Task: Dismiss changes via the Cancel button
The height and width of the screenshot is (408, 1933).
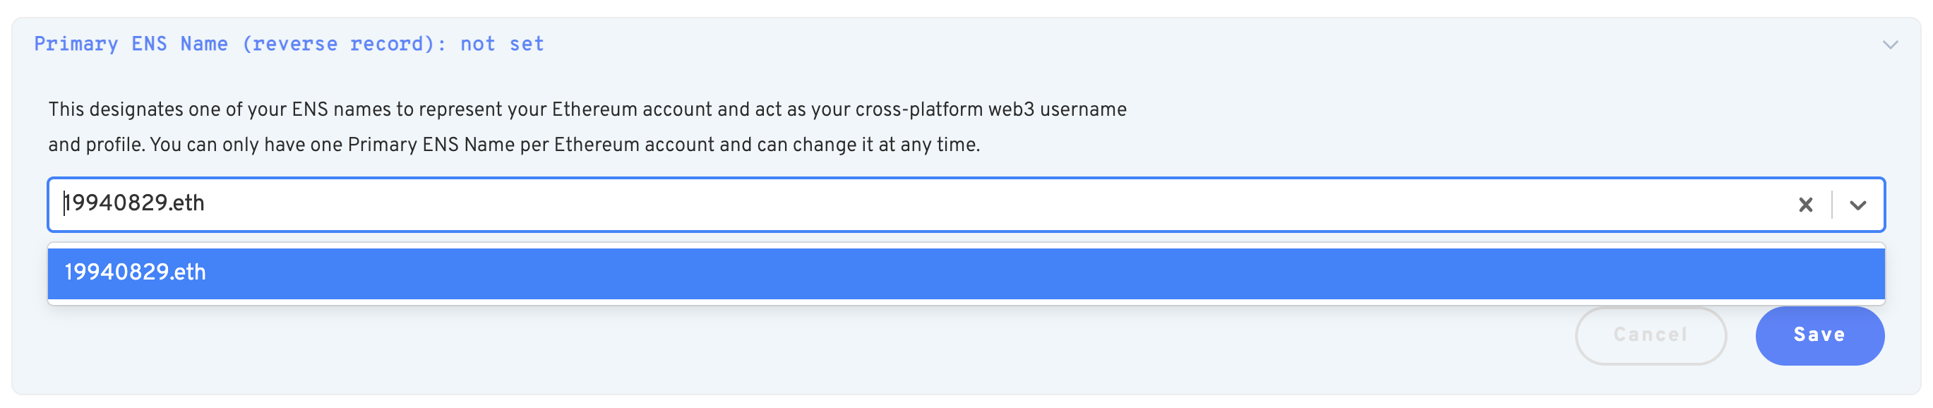Action: [x=1650, y=335]
